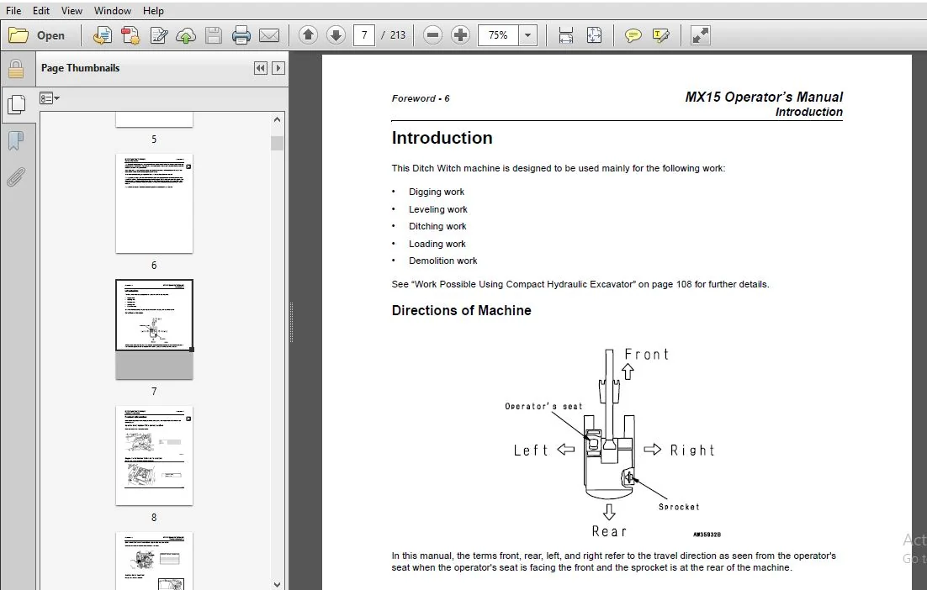Image resolution: width=927 pixels, height=590 pixels.
Task: Click the edit PDF document icon
Action: (x=158, y=35)
